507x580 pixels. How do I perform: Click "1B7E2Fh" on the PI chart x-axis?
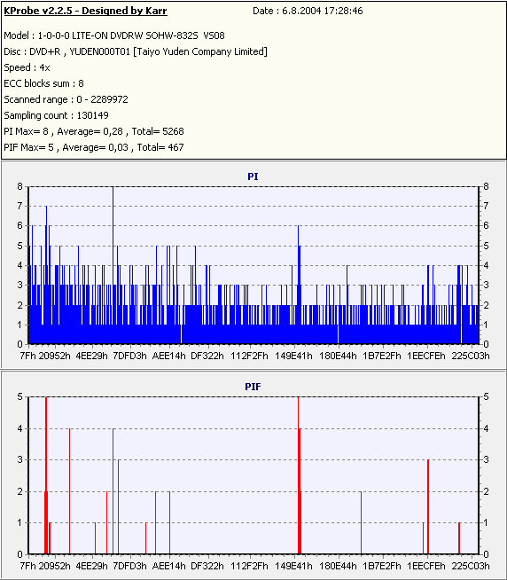pos(382,356)
